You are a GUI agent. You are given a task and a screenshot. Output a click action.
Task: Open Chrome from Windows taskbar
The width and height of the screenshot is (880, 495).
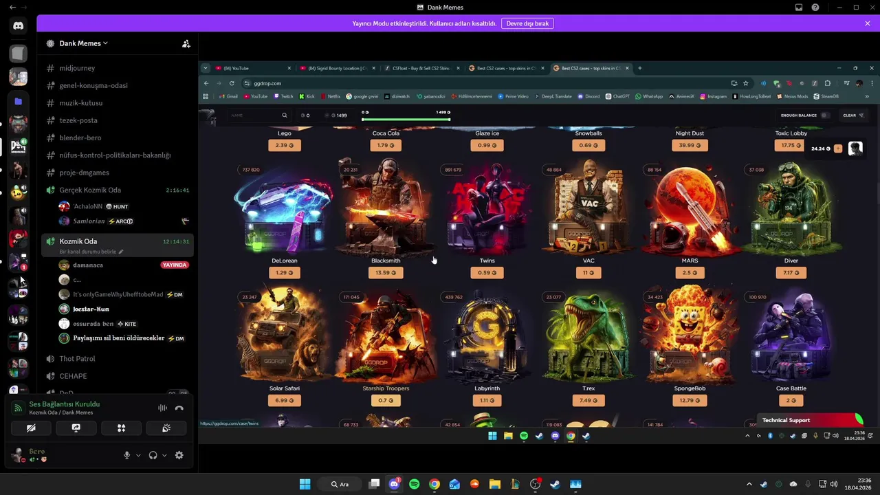434,484
